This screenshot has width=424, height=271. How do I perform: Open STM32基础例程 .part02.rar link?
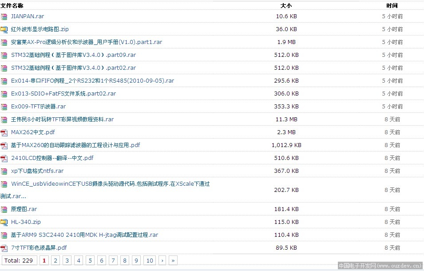[73, 68]
